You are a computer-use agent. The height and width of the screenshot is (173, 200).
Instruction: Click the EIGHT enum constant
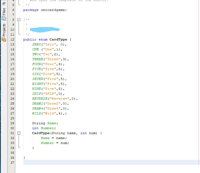point(38,84)
